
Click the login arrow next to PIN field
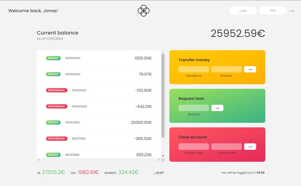pos(291,11)
